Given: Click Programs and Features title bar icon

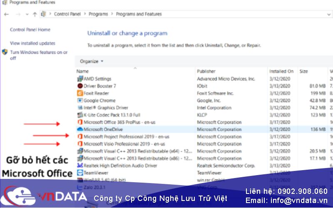Looking at the screenshot, I should click(5, 2).
